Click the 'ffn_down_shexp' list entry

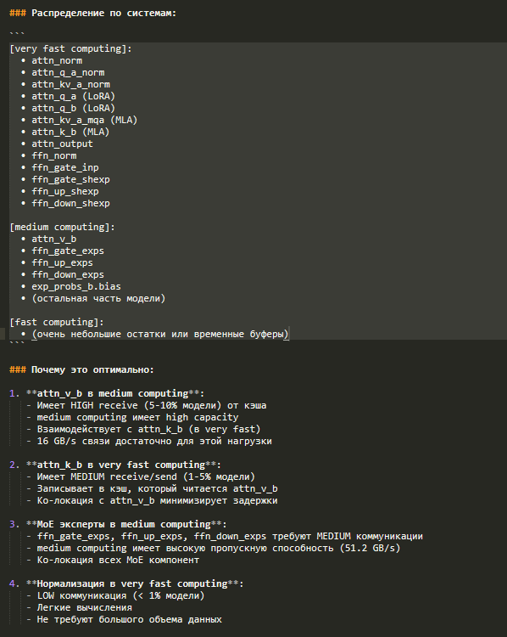[70, 203]
